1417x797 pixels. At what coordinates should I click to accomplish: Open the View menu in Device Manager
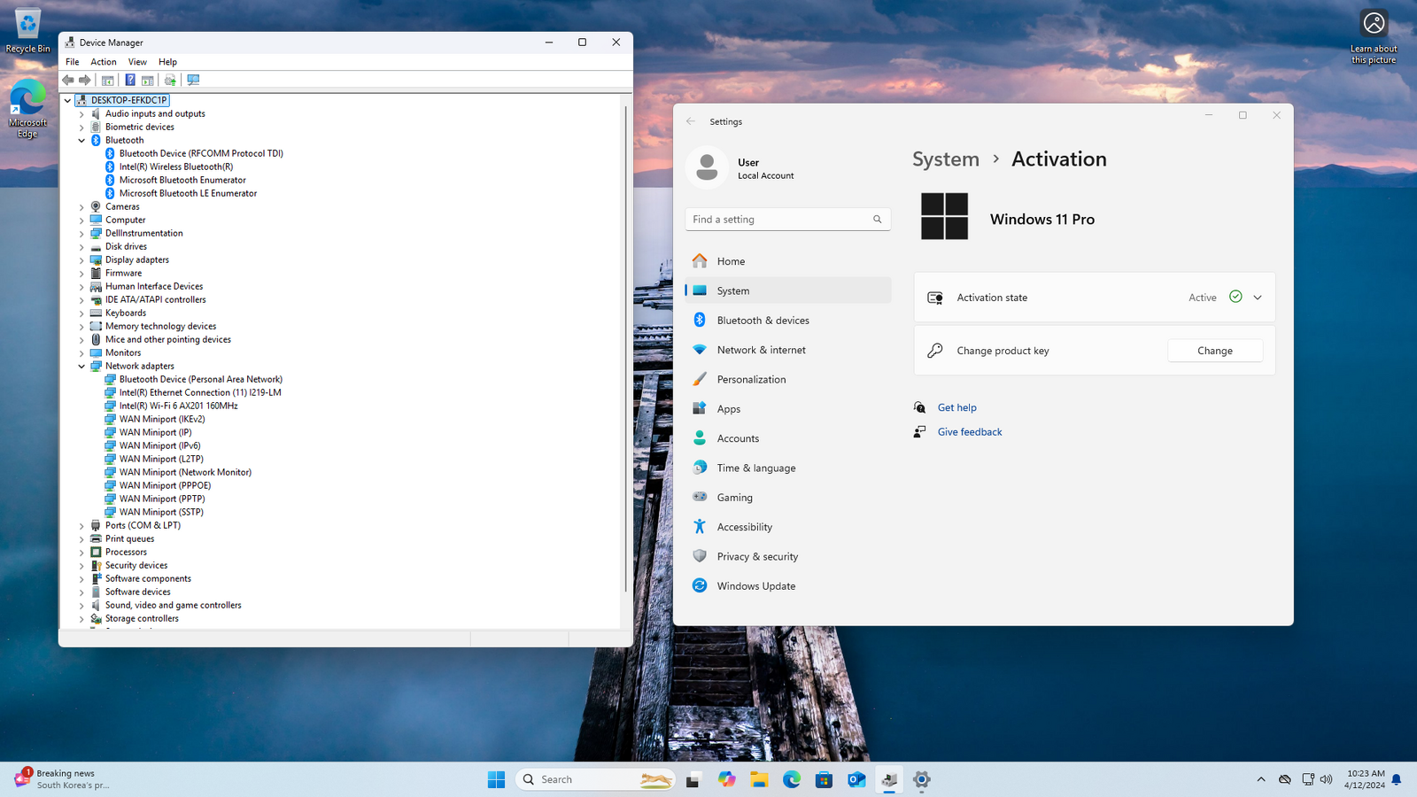(x=137, y=62)
